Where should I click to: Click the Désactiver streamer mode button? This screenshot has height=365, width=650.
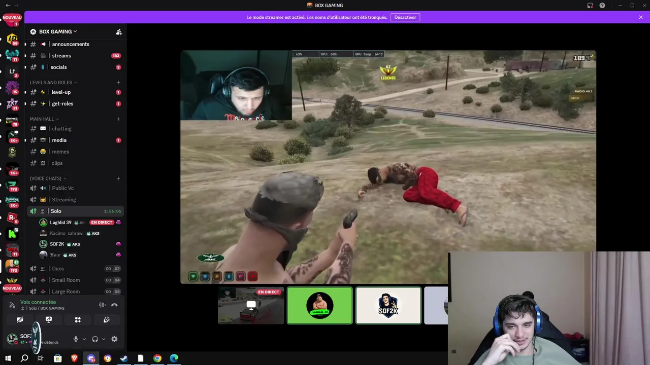click(405, 17)
